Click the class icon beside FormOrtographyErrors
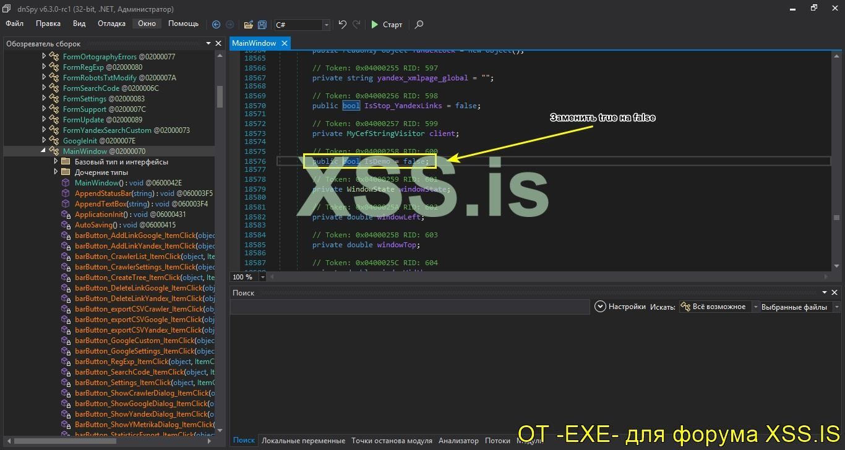This screenshot has height=450, width=845. coord(54,57)
